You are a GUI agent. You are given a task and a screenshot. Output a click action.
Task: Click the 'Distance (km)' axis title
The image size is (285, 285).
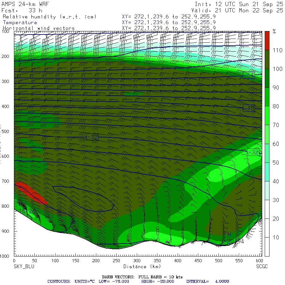(x=142, y=266)
